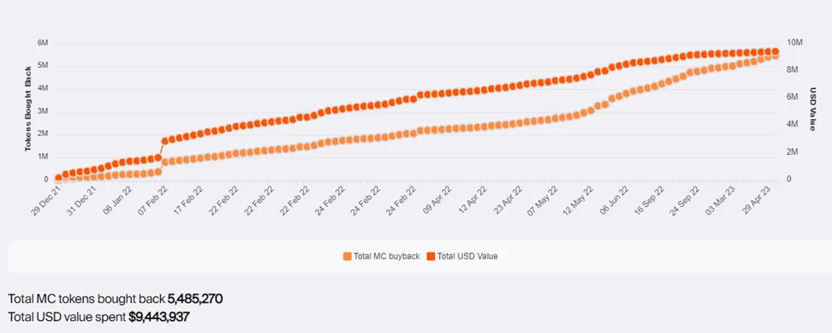Click the $9,443,937 USD spent figure
Image resolution: width=832 pixels, height=333 pixels.
159,317
